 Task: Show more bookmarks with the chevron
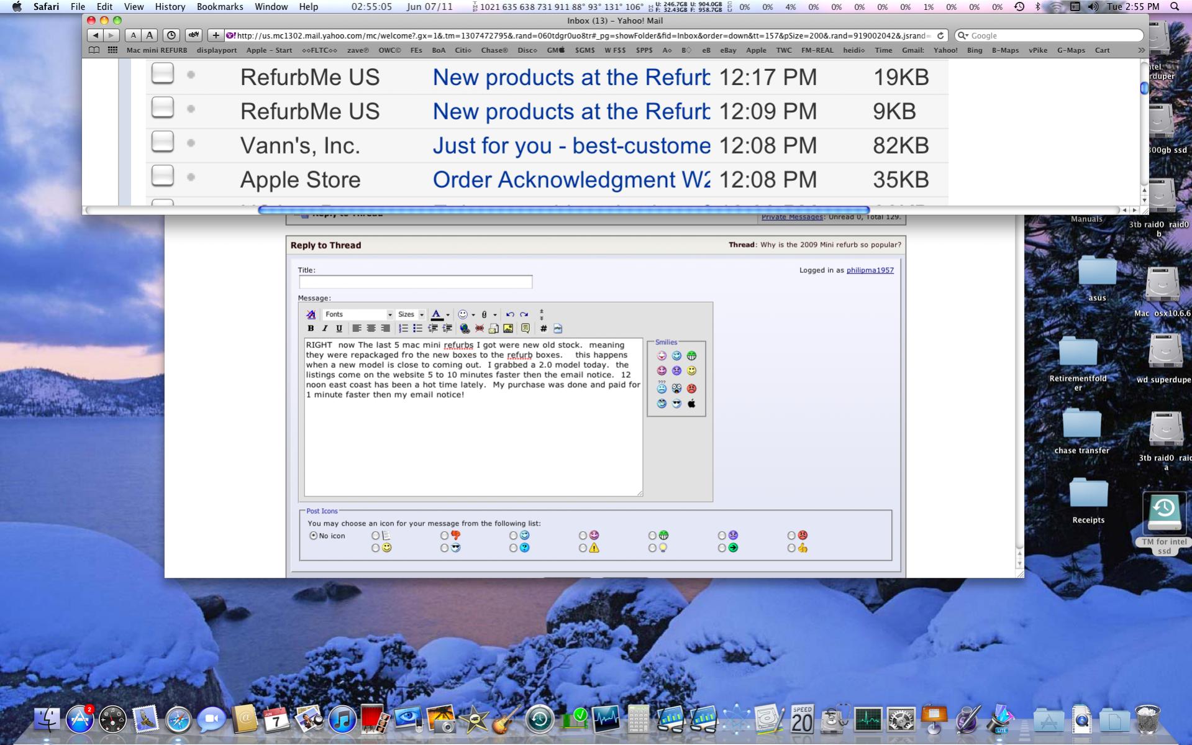point(1141,50)
